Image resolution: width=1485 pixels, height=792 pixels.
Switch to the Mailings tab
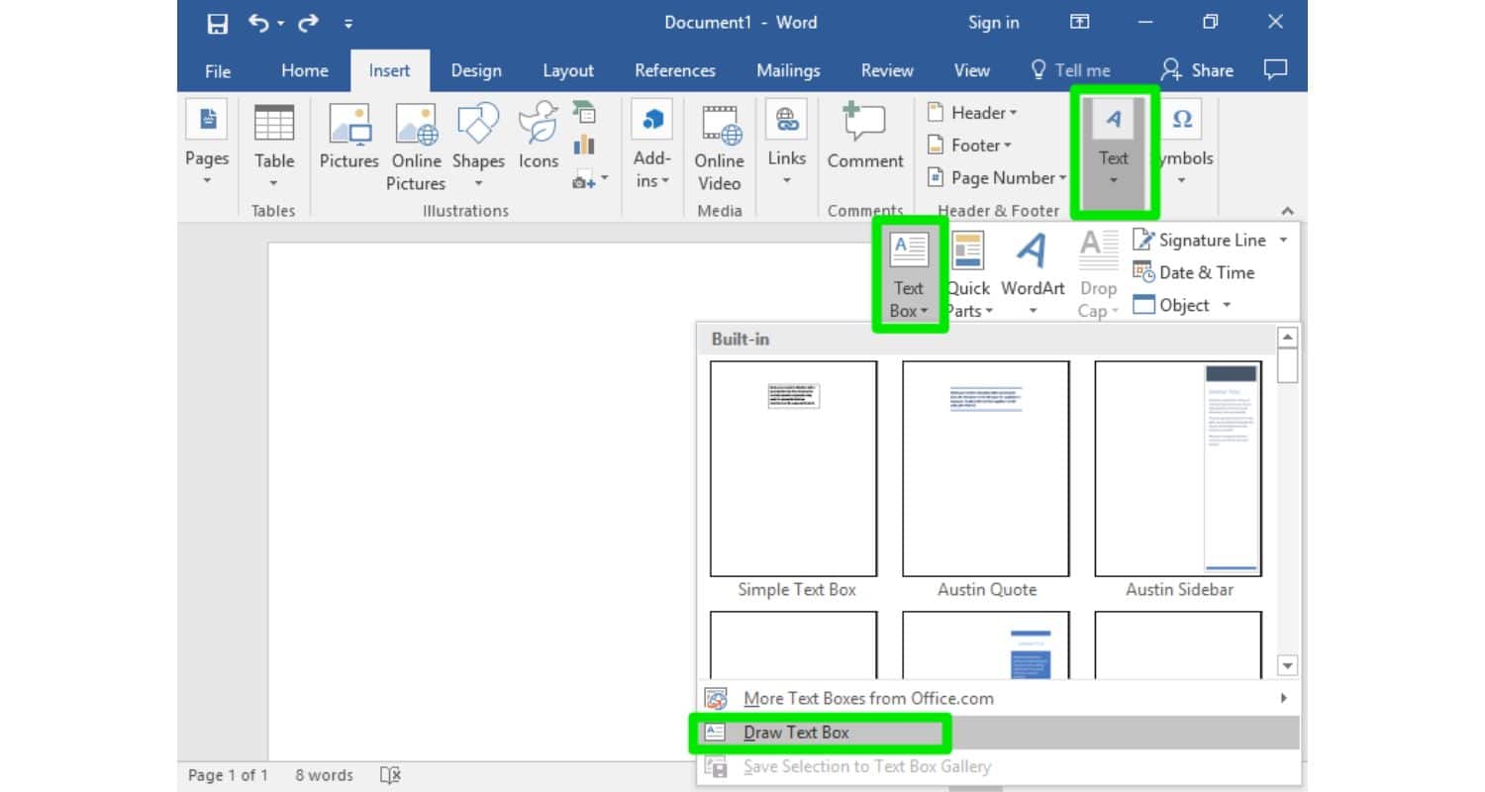[x=788, y=70]
